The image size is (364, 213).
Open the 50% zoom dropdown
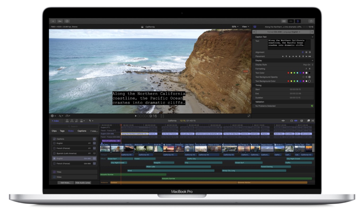click(235, 27)
